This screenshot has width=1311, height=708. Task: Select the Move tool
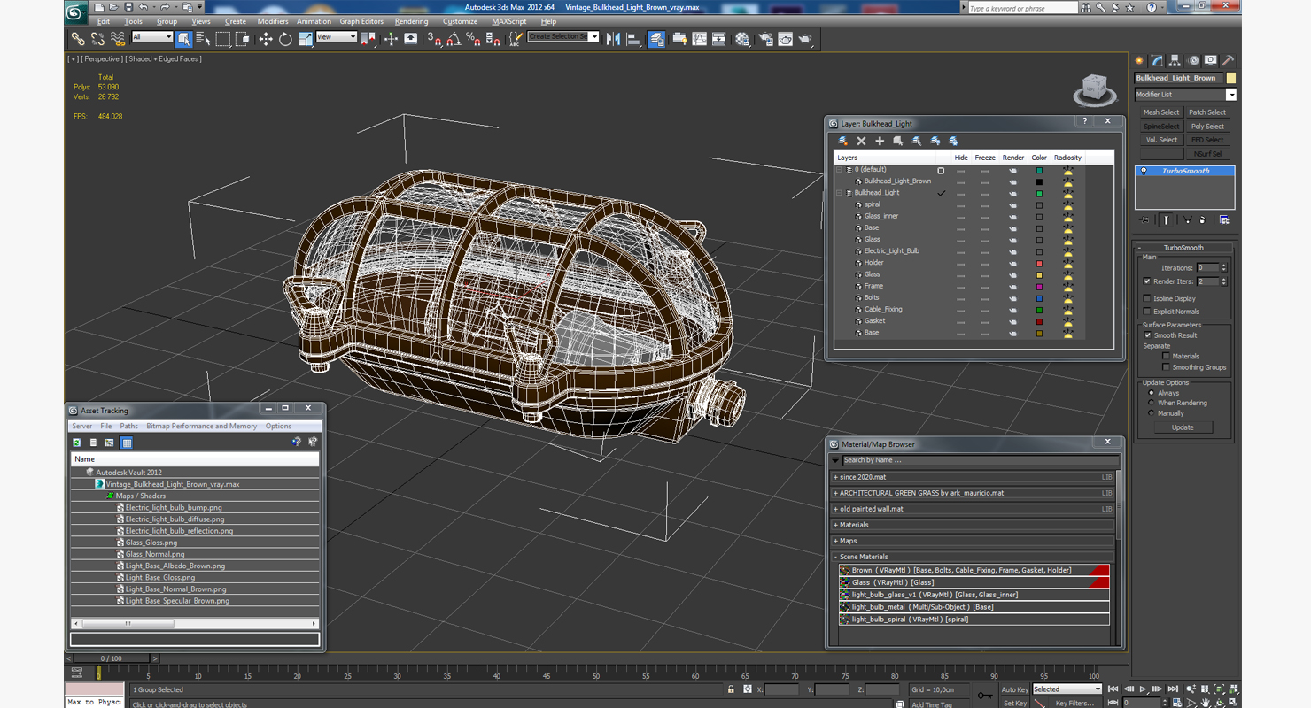point(265,39)
